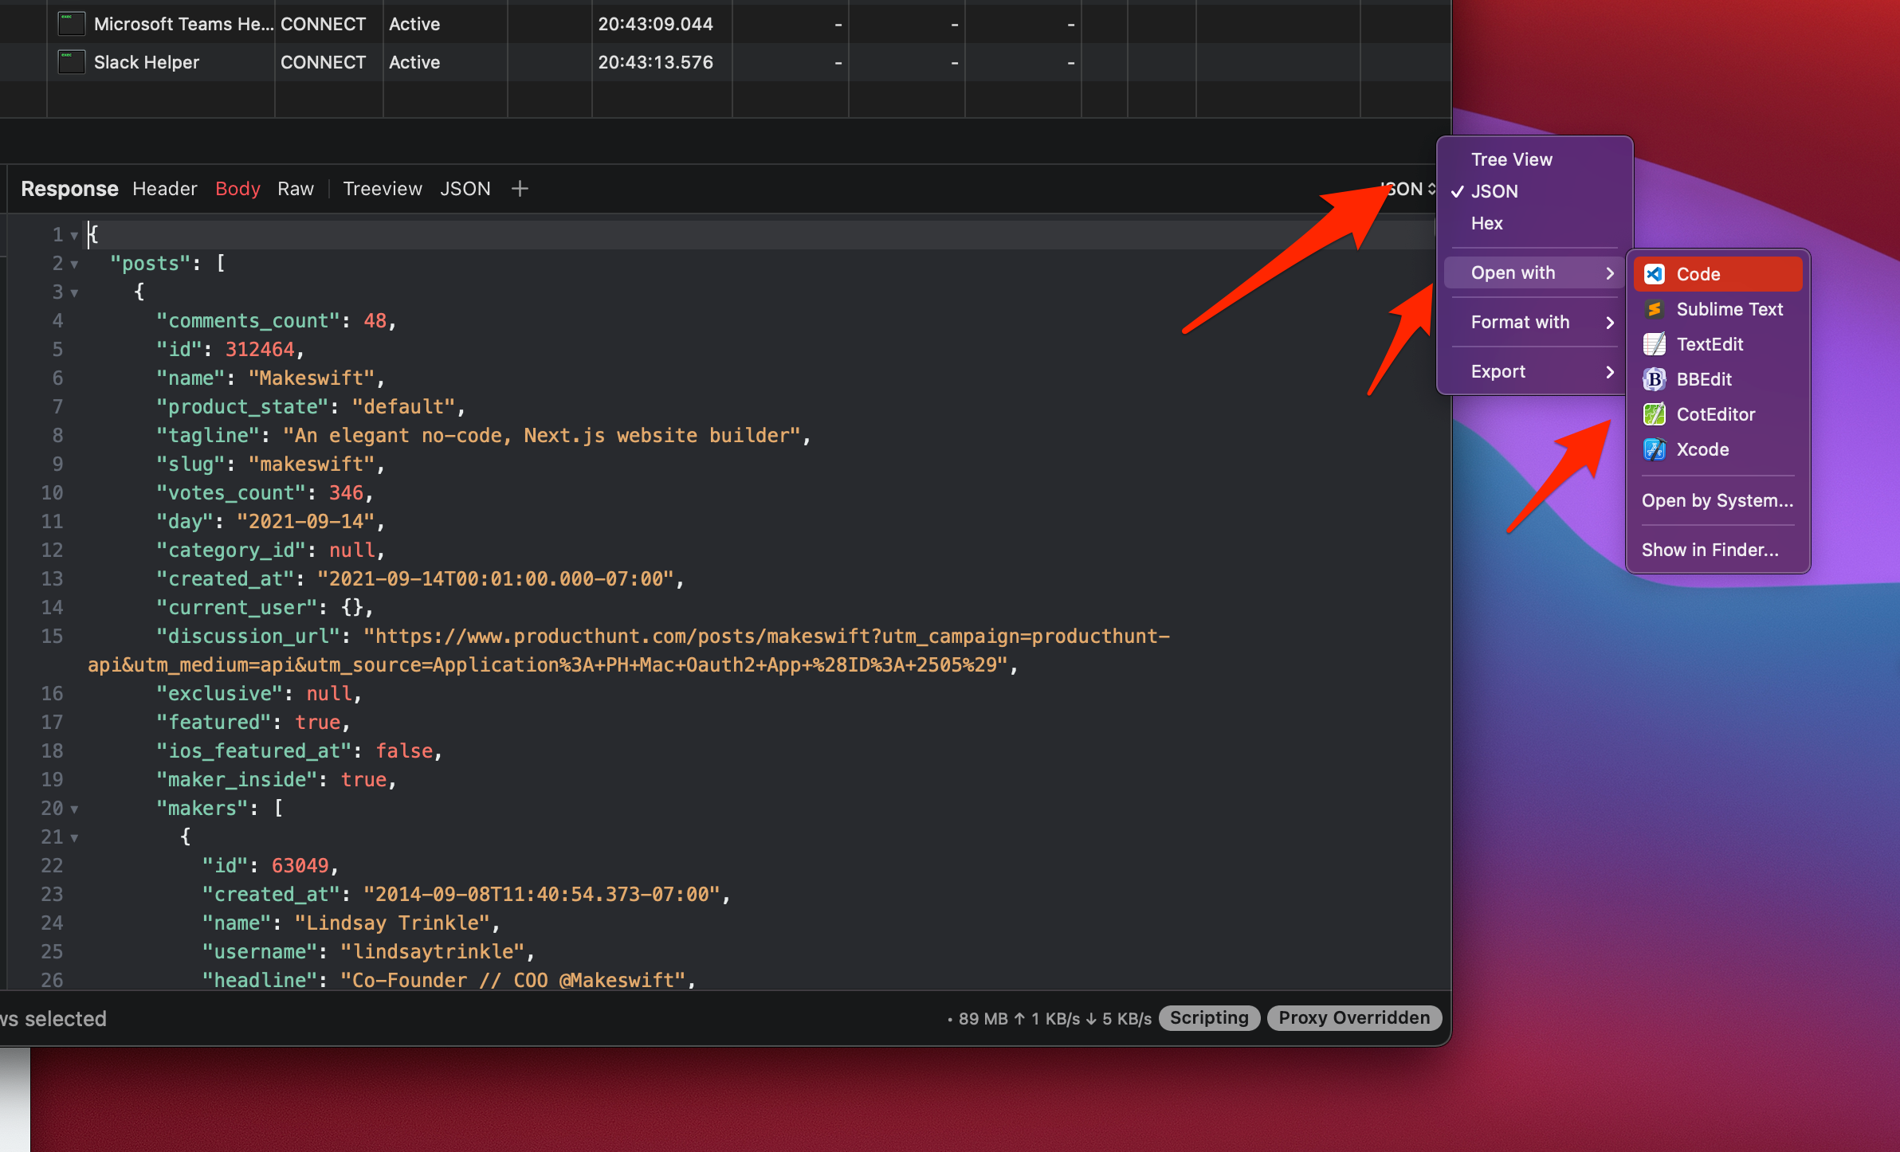Click the ios_featured_at false value
This screenshot has height=1152, width=1900.
click(404, 751)
